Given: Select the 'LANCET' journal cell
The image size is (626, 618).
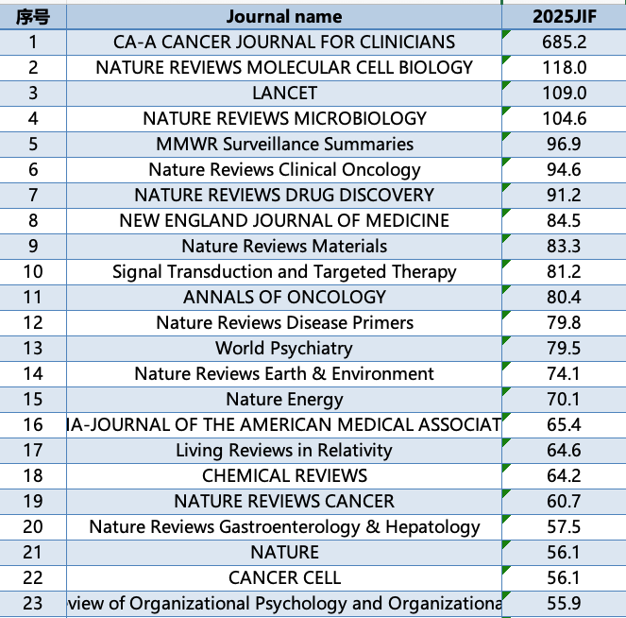Looking at the screenshot, I should (284, 94).
